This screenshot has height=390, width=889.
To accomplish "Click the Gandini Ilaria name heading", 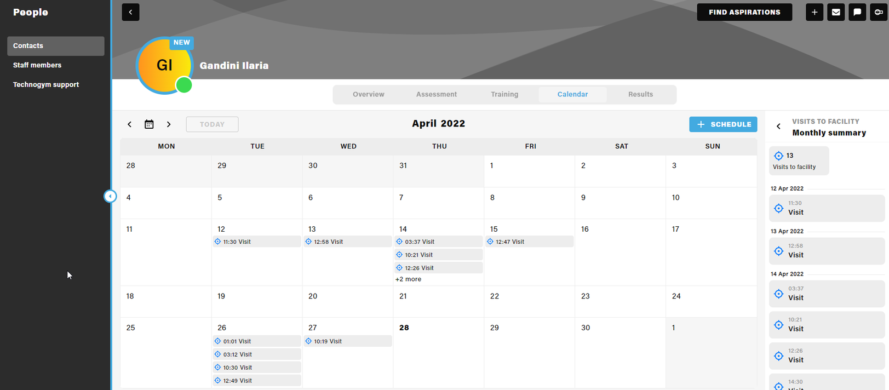I will (x=234, y=66).
